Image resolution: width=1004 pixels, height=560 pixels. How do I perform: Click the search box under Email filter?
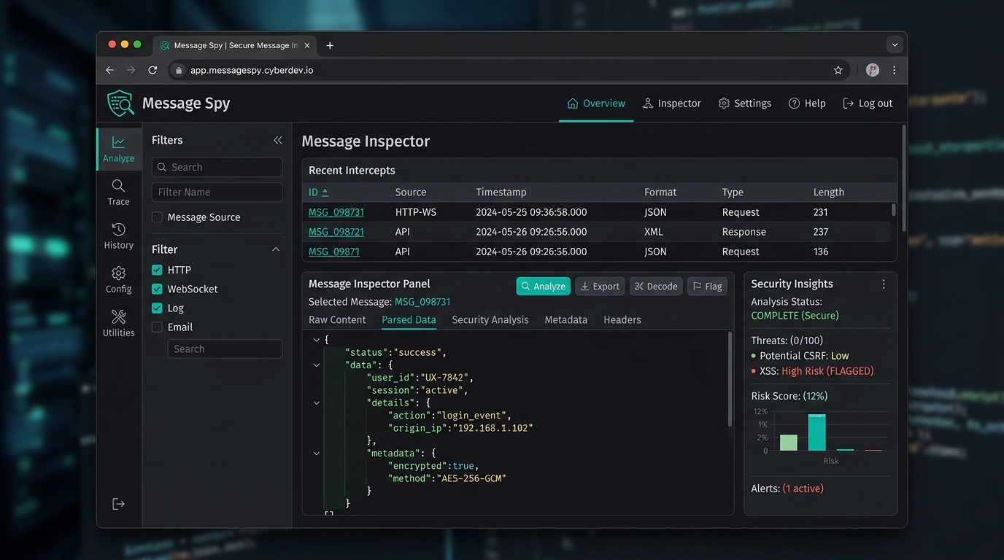pyautogui.click(x=225, y=349)
